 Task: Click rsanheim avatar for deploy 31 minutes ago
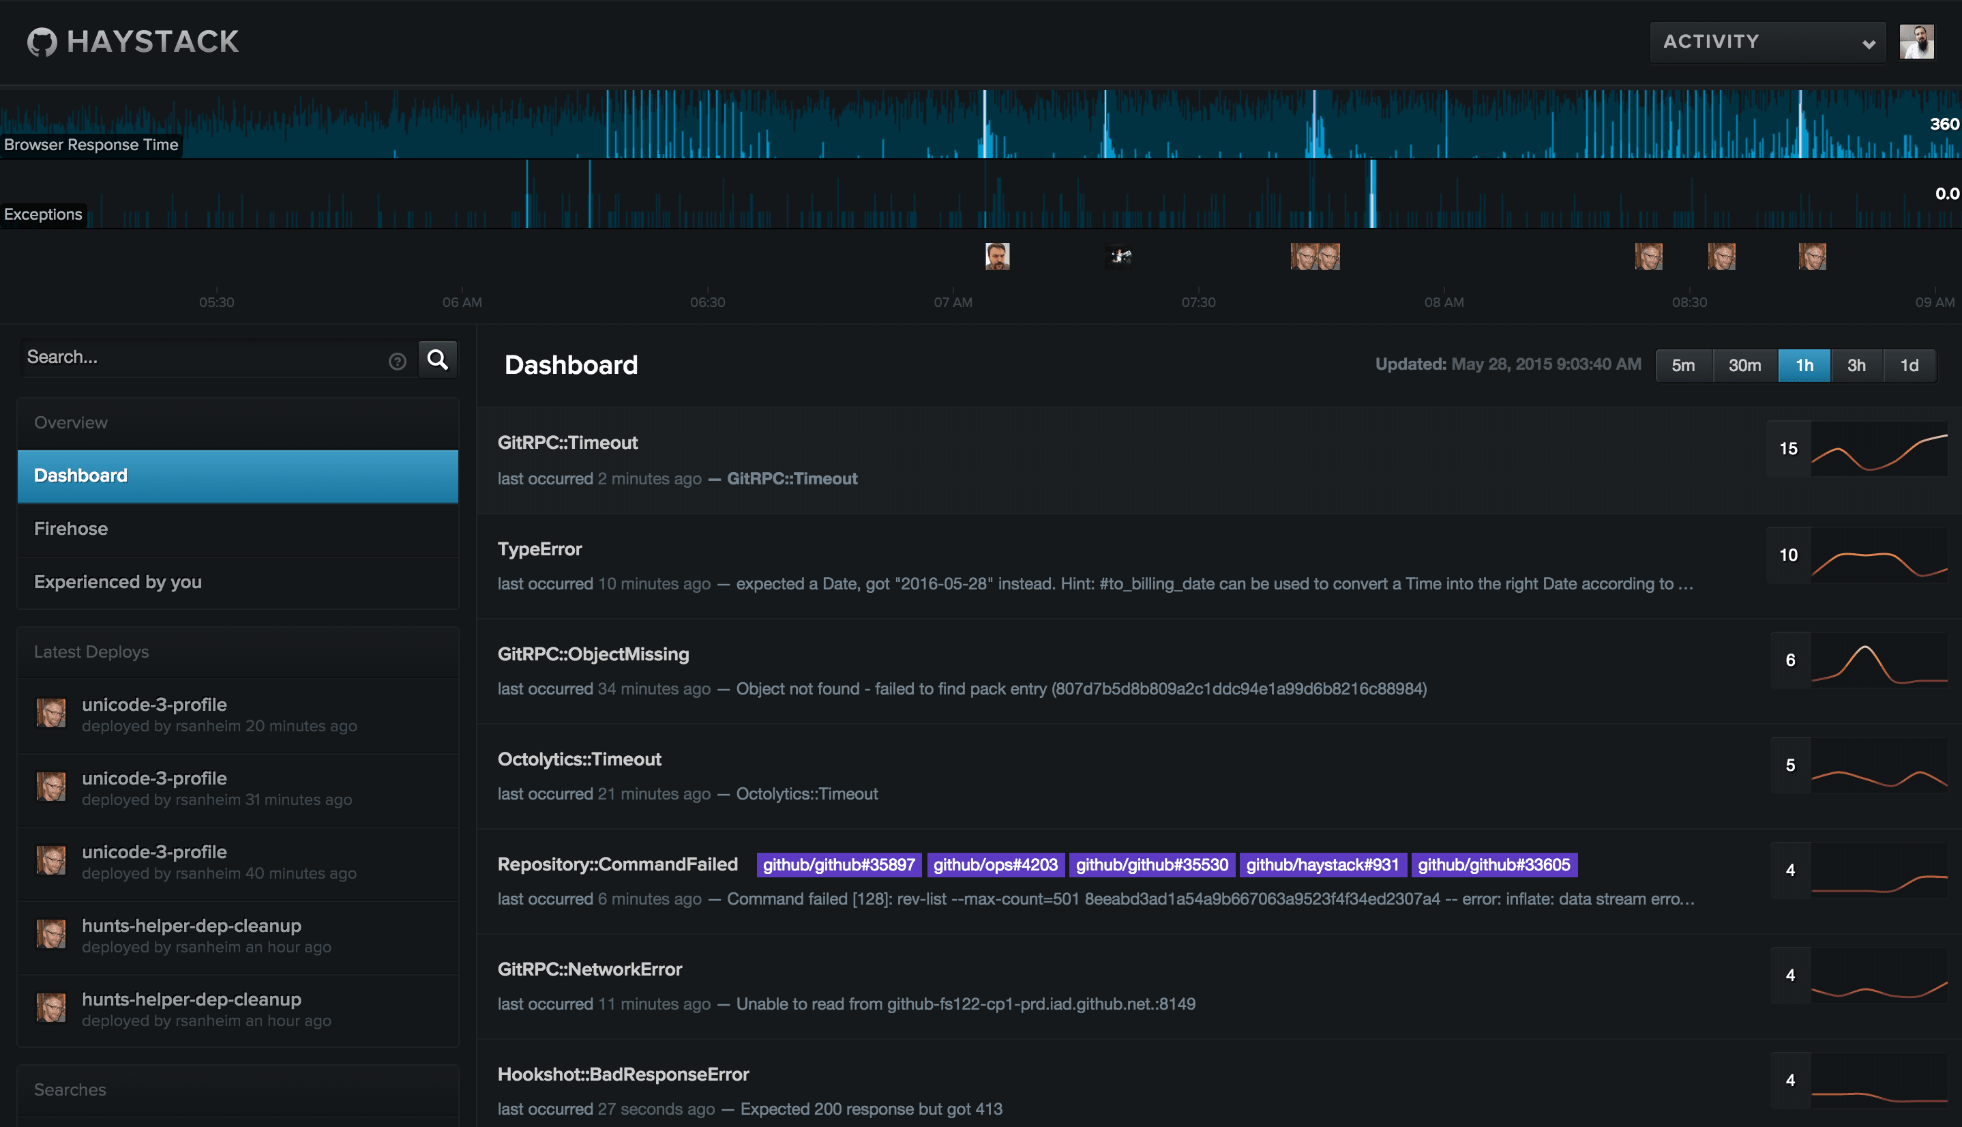click(x=51, y=787)
